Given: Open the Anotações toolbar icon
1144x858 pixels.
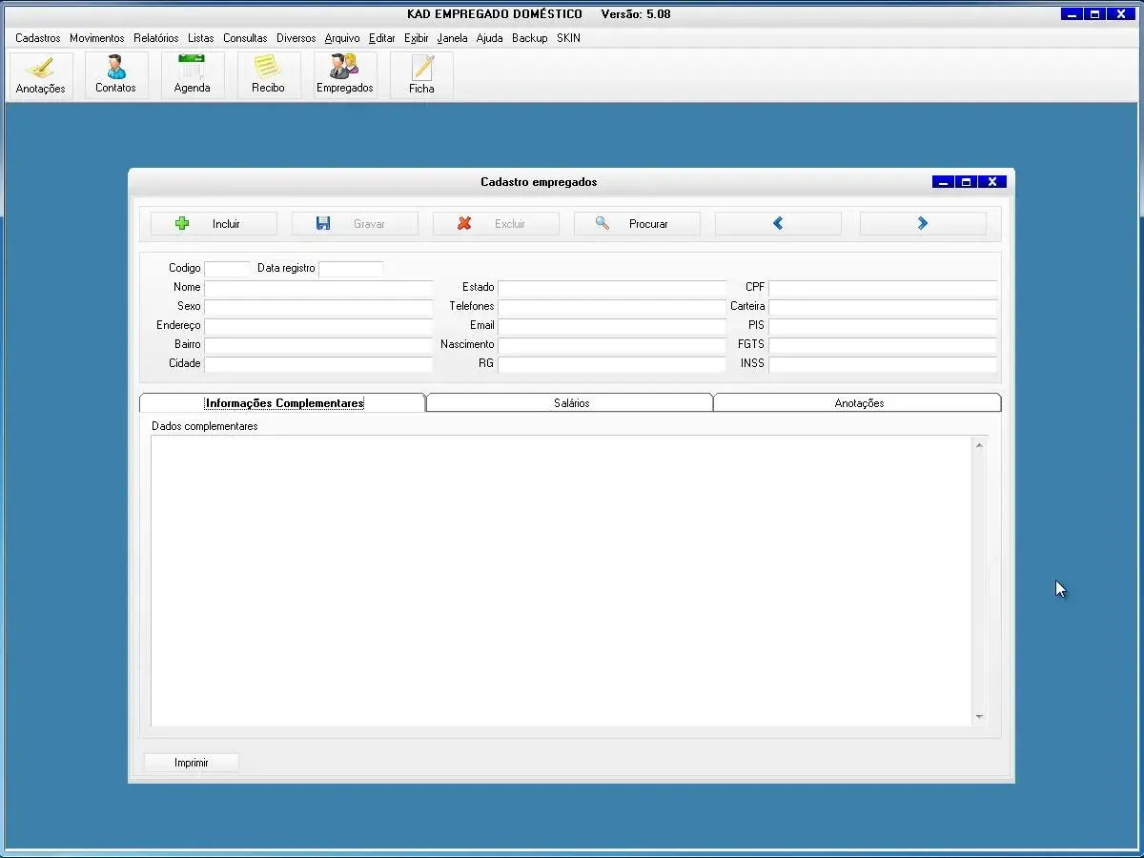Looking at the screenshot, I should [x=40, y=75].
